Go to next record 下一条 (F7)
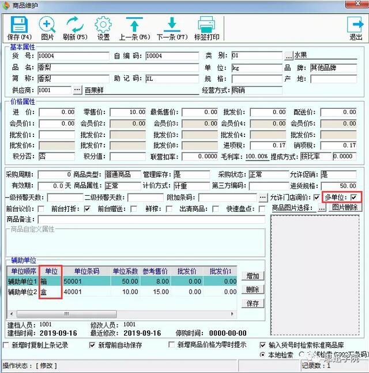369x373 pixels. [172, 25]
